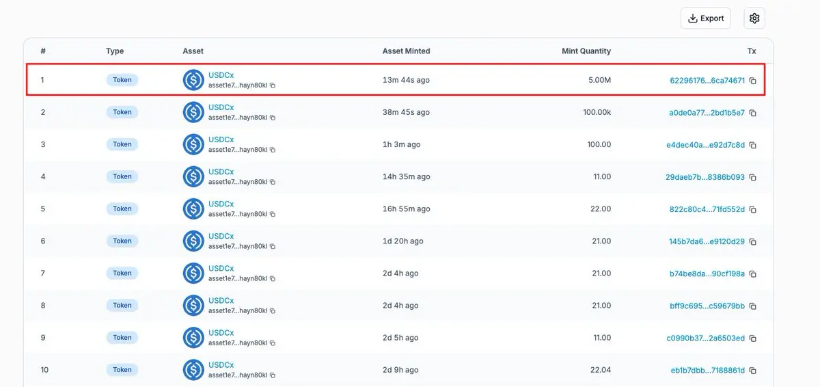Click the 1h 3m ago timestamp
This screenshot has height=387, width=820.
pos(401,144)
